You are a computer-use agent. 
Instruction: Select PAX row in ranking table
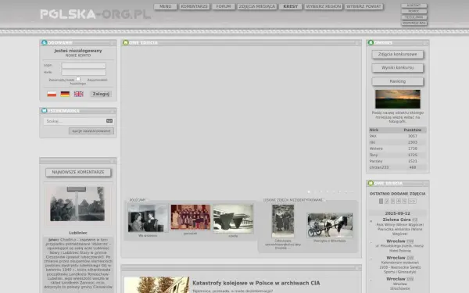pyautogui.click(x=398, y=136)
